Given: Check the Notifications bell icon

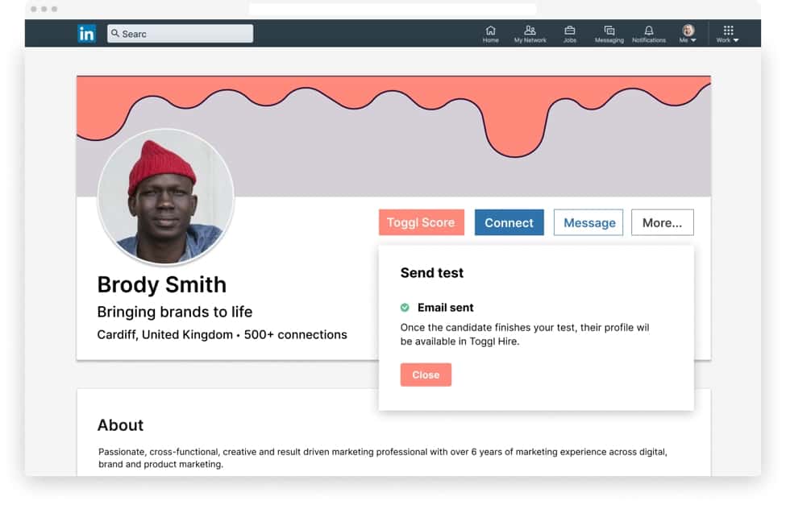Looking at the screenshot, I should point(649,30).
